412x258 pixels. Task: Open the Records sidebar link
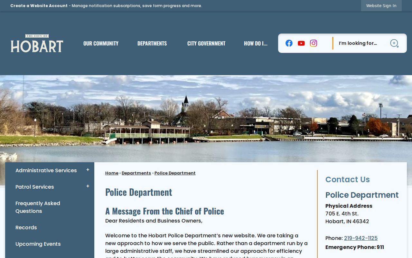pyautogui.click(x=26, y=227)
